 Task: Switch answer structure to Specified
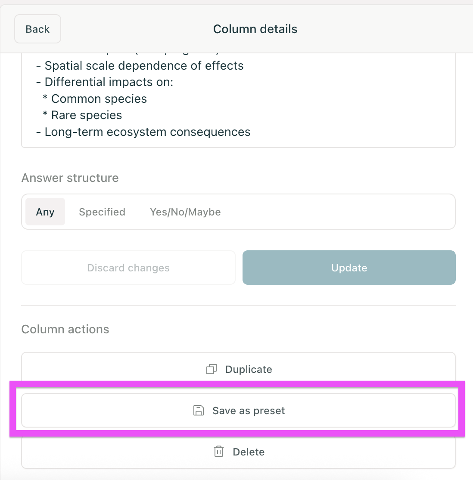pyautogui.click(x=102, y=212)
